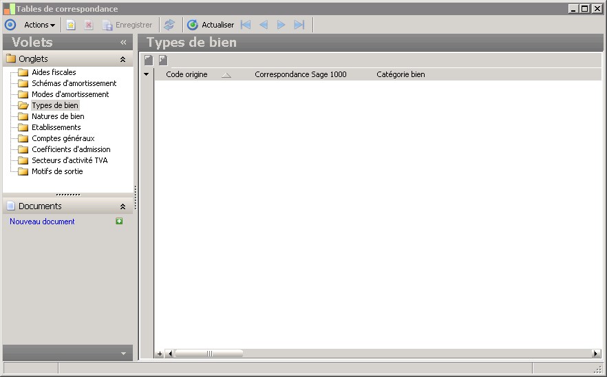The width and height of the screenshot is (607, 377).
Task: Minimize the Tables de correspondance window
Action: pyautogui.click(x=574, y=8)
